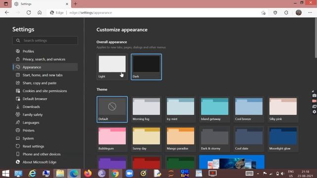Open the tracking prevention shield icon

pyautogui.click(x=275, y=12)
